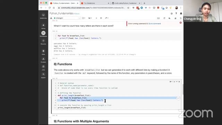
Task: Click the 8) Functions heading
Action: point(63,64)
